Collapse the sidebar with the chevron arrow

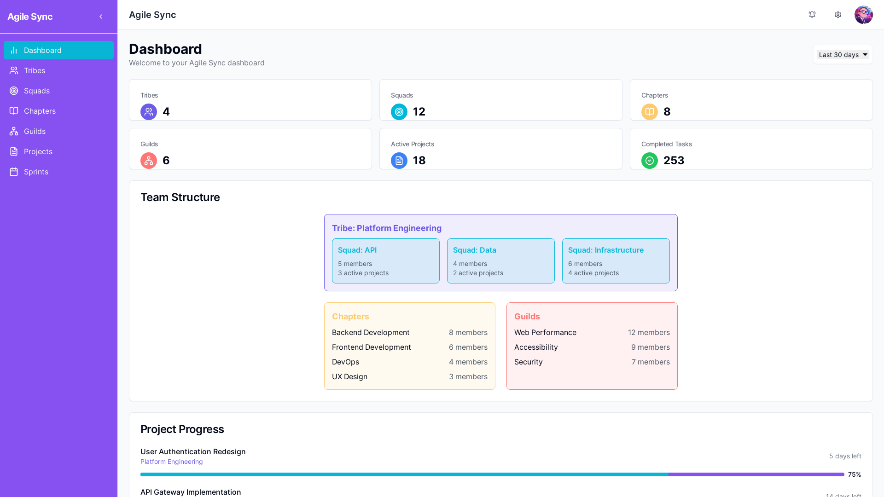(101, 17)
